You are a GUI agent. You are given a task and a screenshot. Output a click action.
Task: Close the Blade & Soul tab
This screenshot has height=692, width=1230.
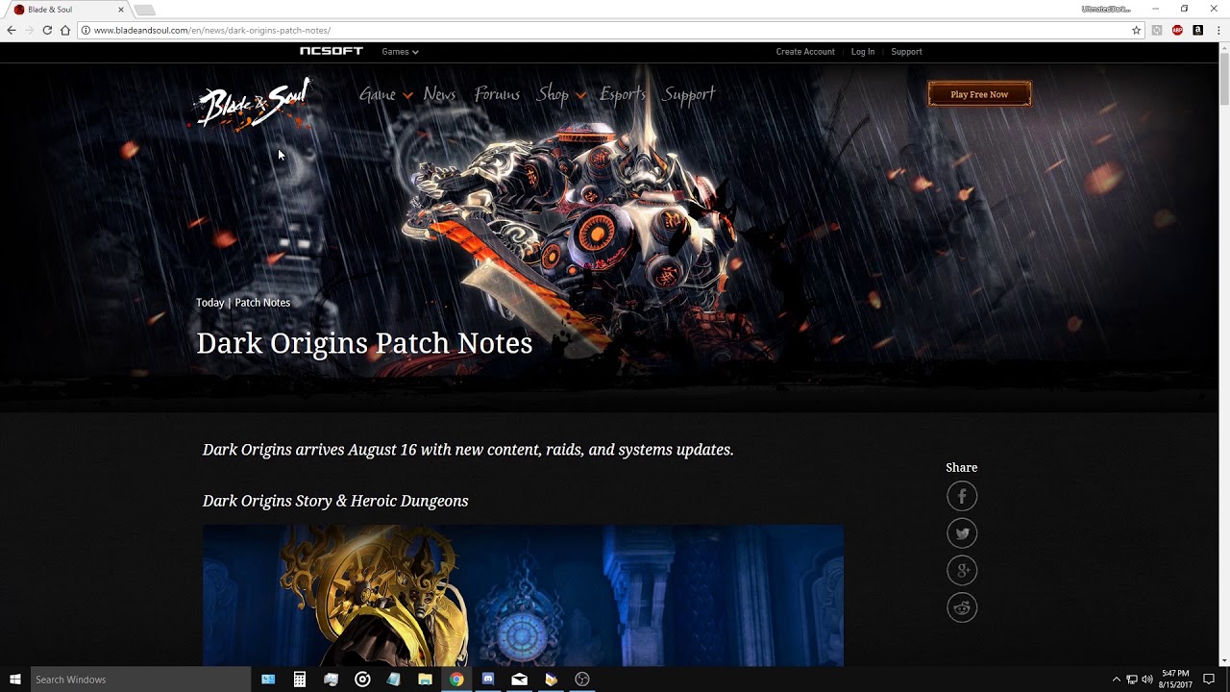click(120, 10)
